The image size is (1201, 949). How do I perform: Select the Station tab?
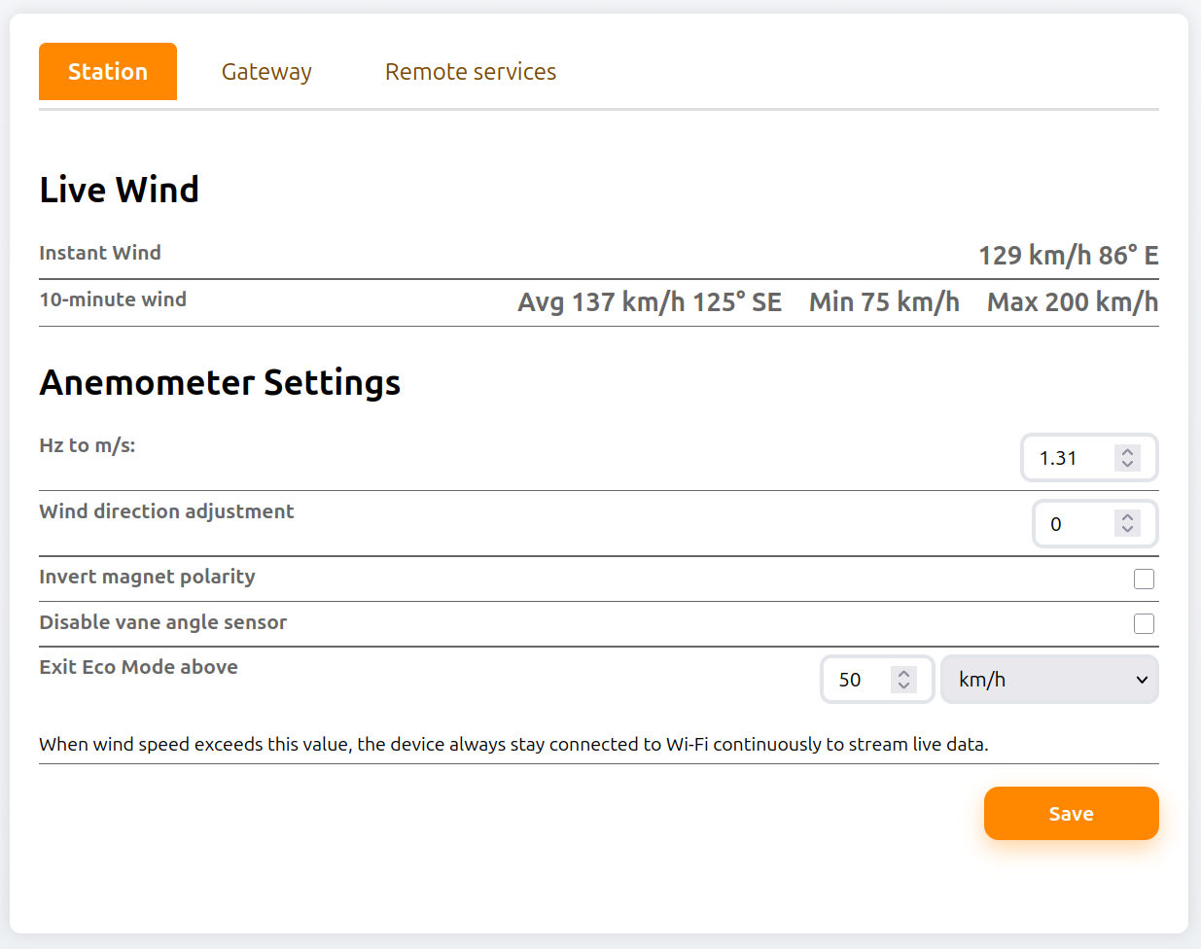click(108, 72)
